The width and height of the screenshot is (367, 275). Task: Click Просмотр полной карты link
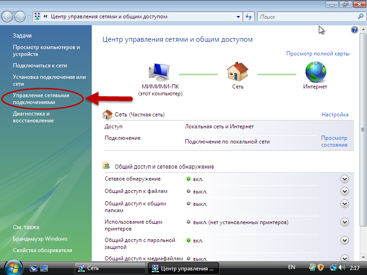tap(317, 54)
